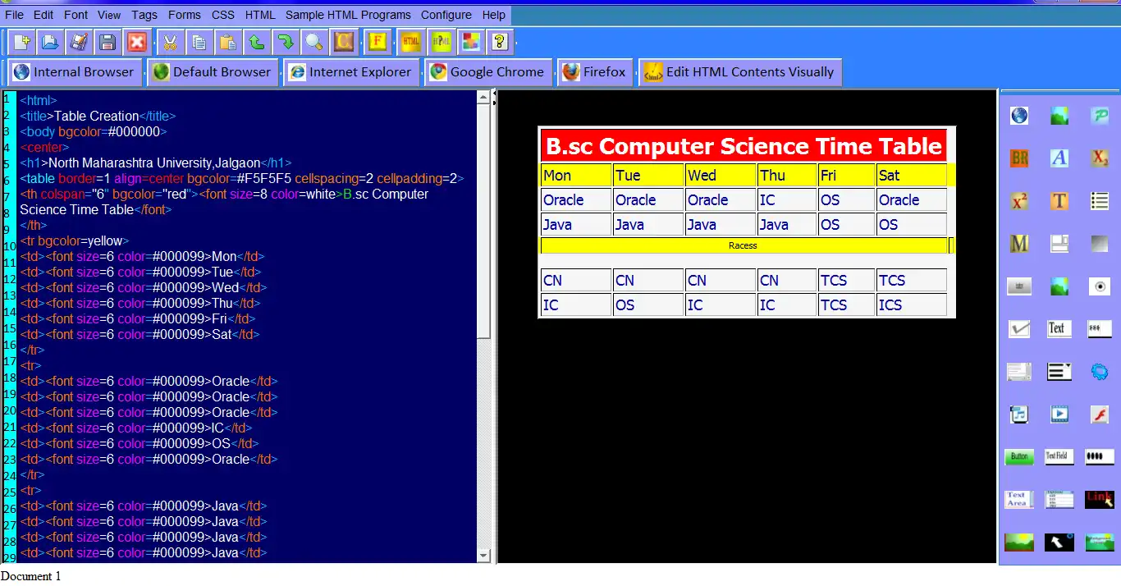1121x586 pixels.
Task: Redo with the green right arrow
Action: point(285,42)
